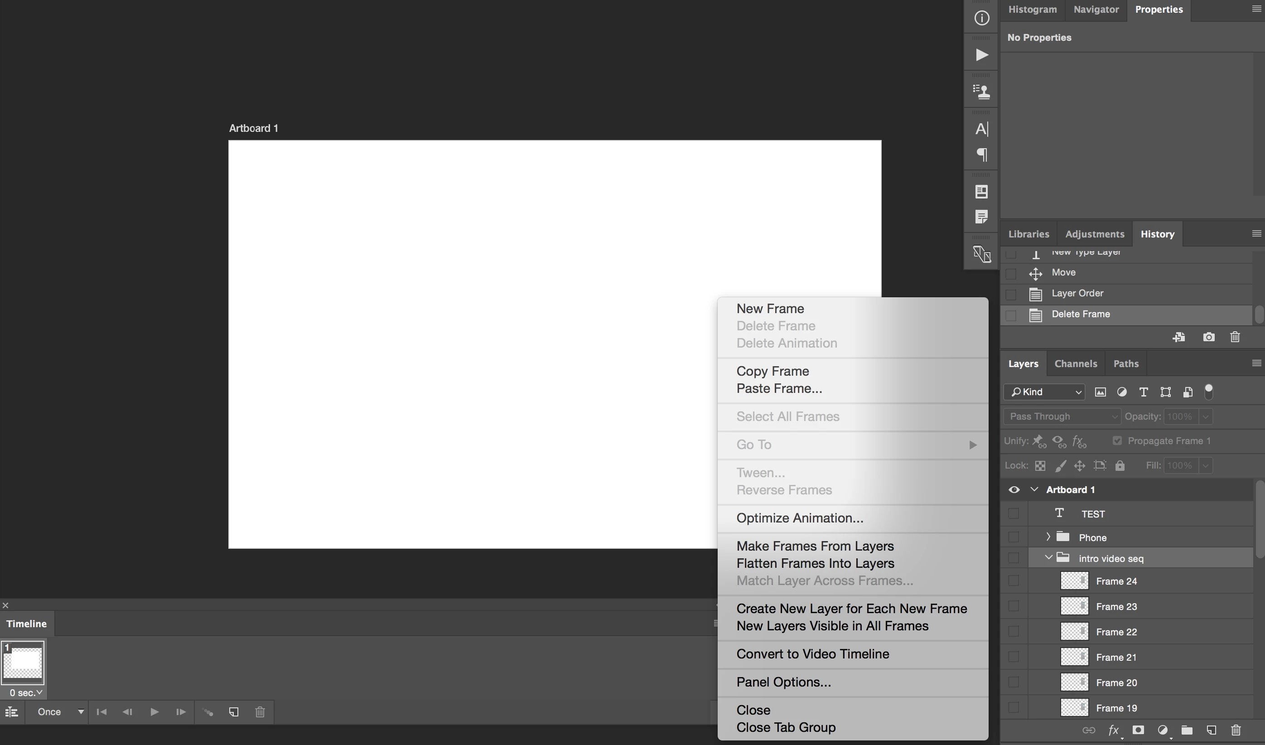Choose Make Frames From Layers menu item
Image resolution: width=1265 pixels, height=745 pixels.
pyautogui.click(x=815, y=546)
